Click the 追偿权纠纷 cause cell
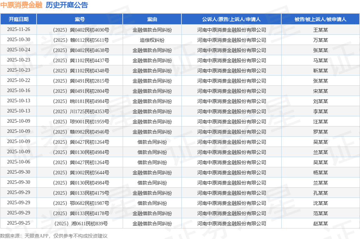360x239 pixels. click(x=152, y=40)
